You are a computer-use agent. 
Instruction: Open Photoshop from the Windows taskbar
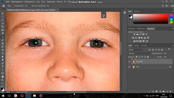[28, 96]
